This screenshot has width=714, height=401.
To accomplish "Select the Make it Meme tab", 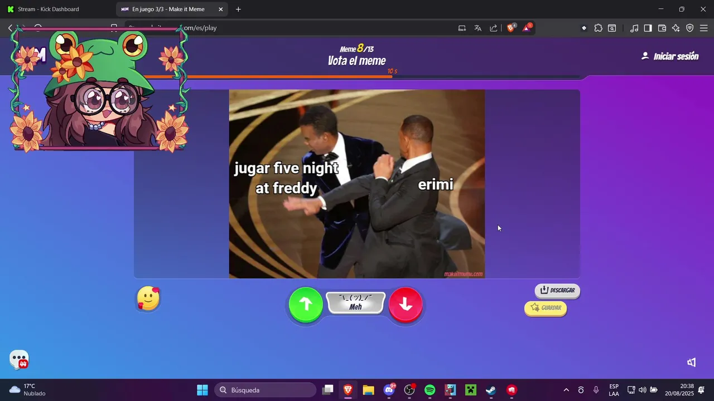I will point(168,9).
